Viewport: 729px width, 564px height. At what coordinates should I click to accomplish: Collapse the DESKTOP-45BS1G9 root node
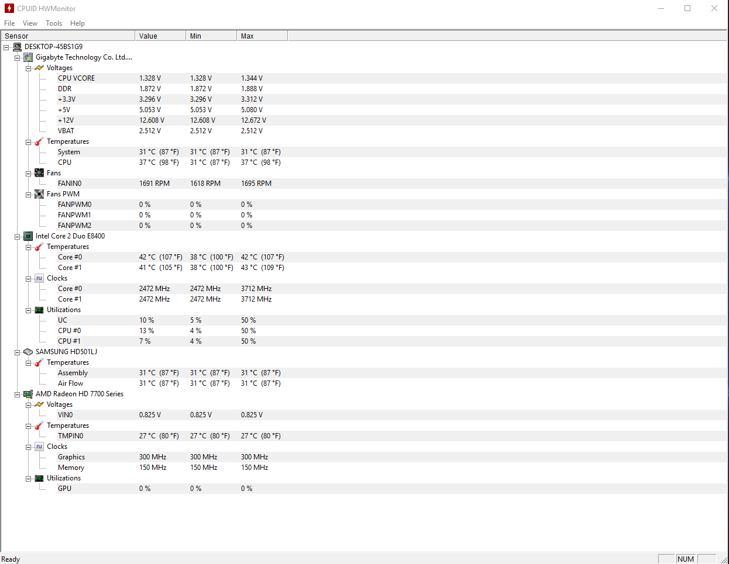(6, 47)
